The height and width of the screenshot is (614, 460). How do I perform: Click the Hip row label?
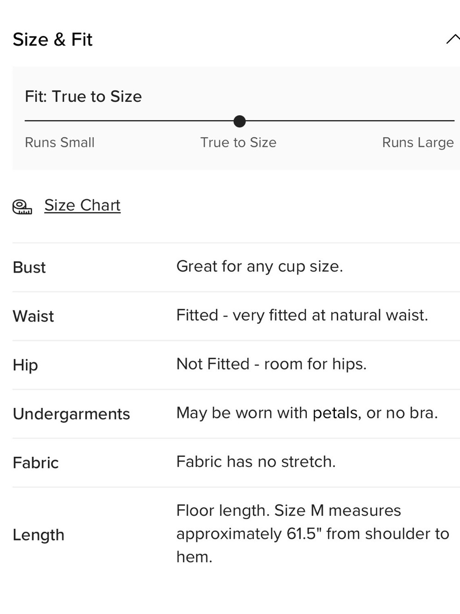pos(25,365)
